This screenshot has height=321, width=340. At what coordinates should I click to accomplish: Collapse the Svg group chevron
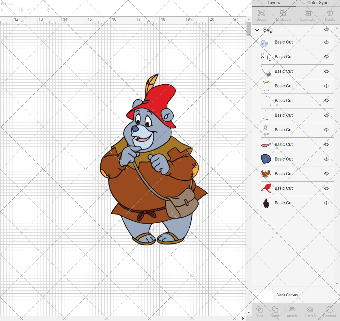pos(257,30)
